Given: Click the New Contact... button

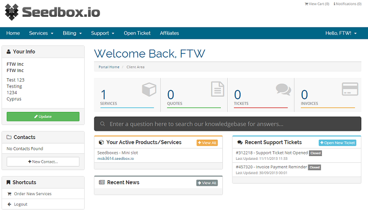Looking at the screenshot, I should pos(43,162).
